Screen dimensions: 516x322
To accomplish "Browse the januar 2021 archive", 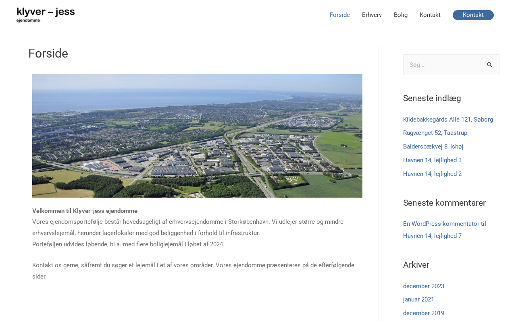I will click(418, 299).
